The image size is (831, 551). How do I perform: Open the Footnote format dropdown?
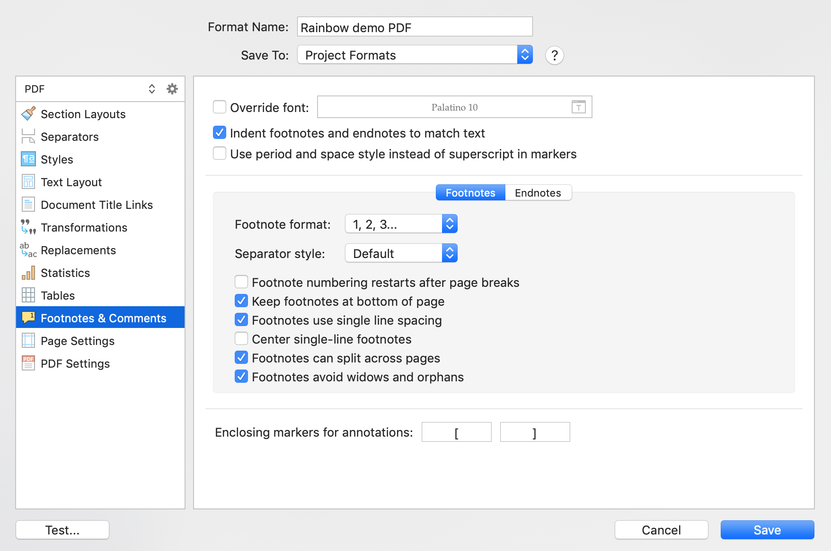(401, 224)
